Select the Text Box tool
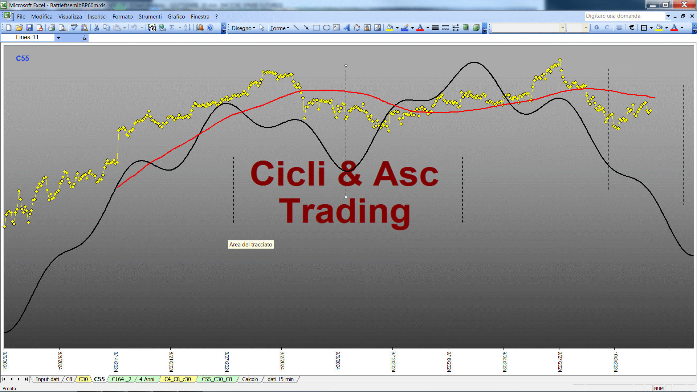The height and width of the screenshot is (392, 697). (x=337, y=28)
